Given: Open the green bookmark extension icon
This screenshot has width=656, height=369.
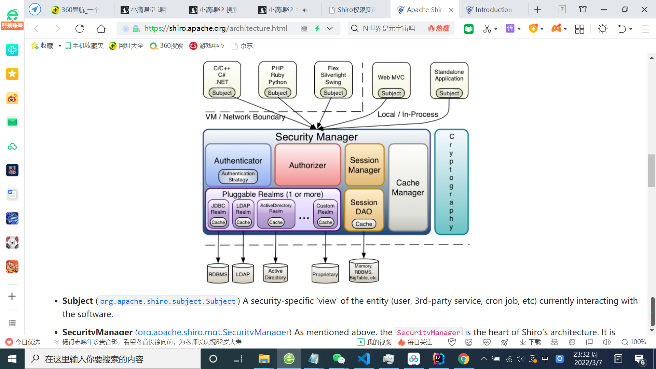Looking at the screenshot, I should [x=469, y=29].
